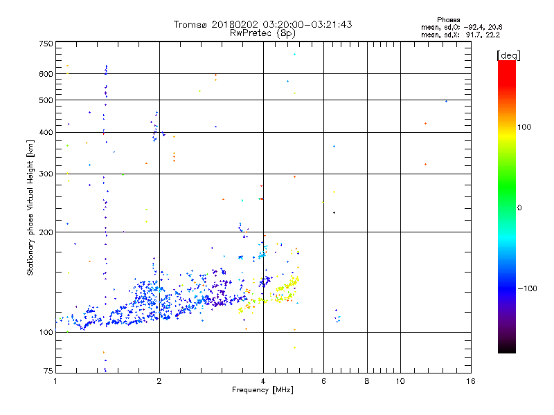
Task: Click the x-axis tick label '4'
Action: click(x=263, y=381)
